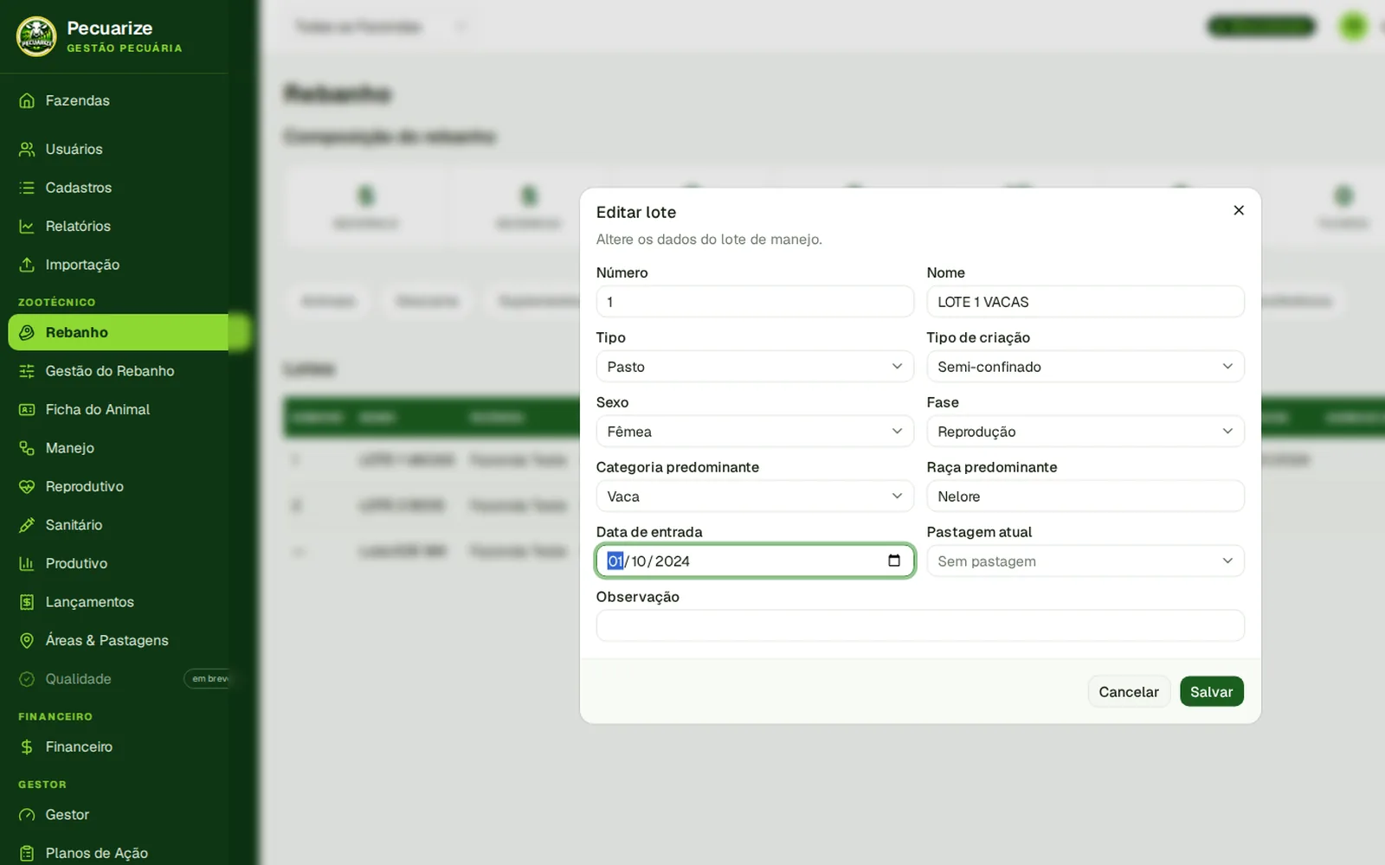Click the Importação upload icon
This screenshot has width=1385, height=865.
(x=27, y=265)
